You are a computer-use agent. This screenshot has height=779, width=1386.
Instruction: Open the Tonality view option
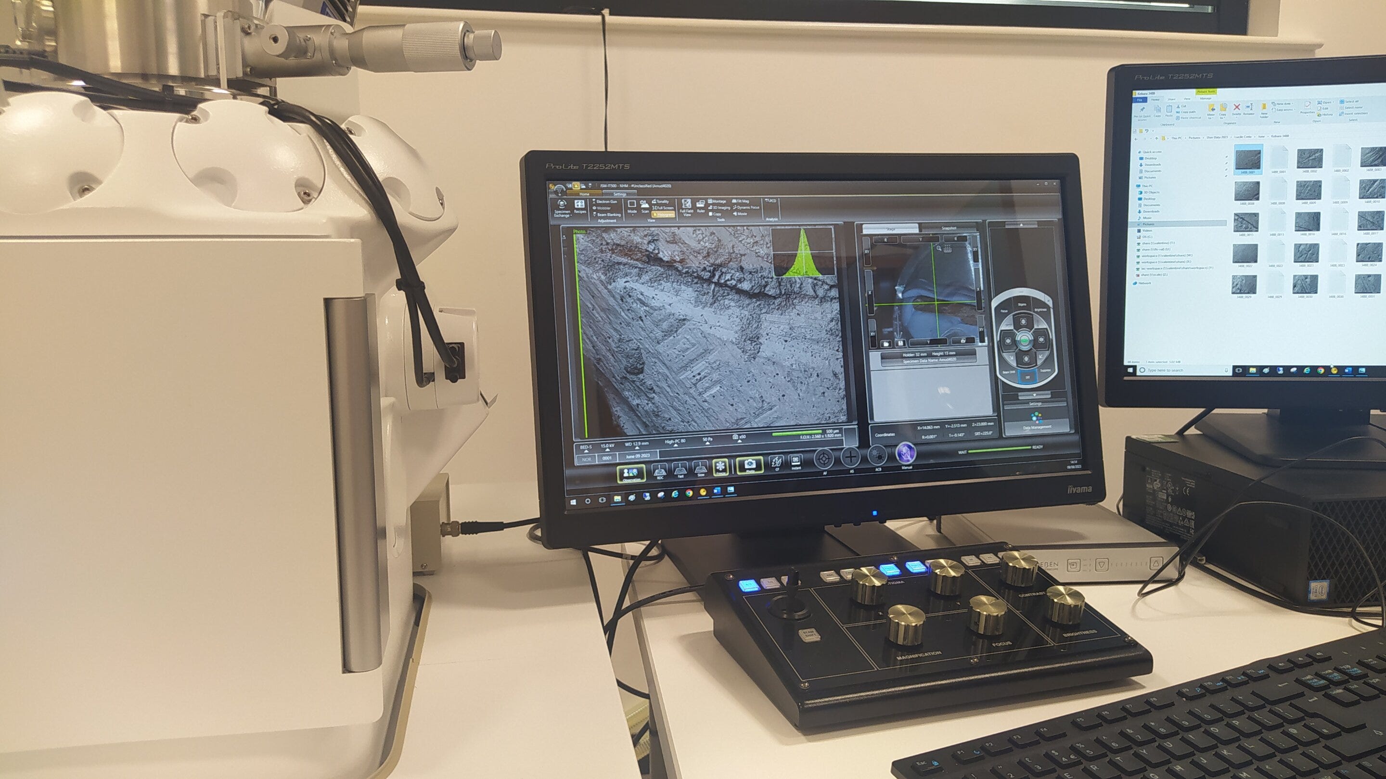click(x=661, y=202)
